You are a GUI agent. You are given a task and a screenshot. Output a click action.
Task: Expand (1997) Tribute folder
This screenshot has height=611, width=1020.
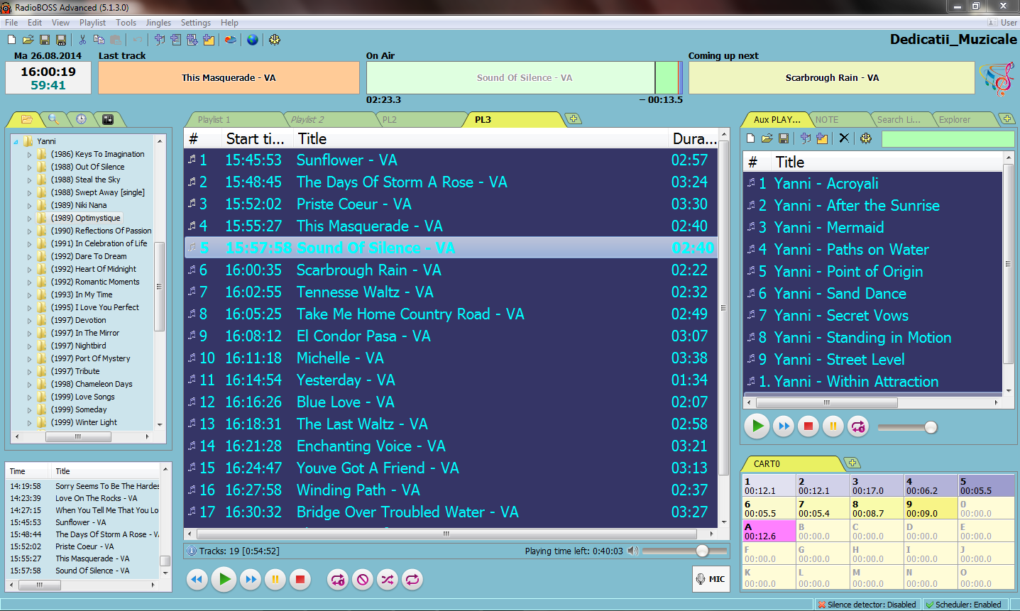click(29, 371)
